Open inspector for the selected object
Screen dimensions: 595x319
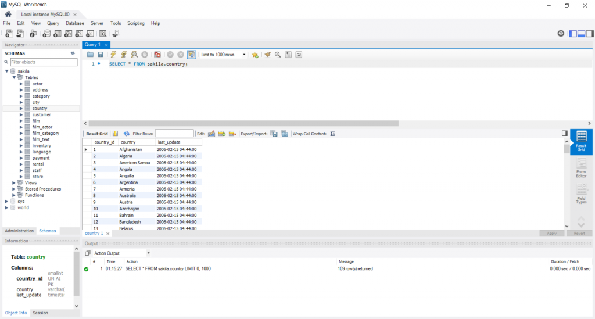coord(33,34)
